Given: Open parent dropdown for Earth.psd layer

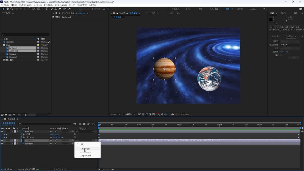Looking at the screenshot, I should (x=84, y=131).
